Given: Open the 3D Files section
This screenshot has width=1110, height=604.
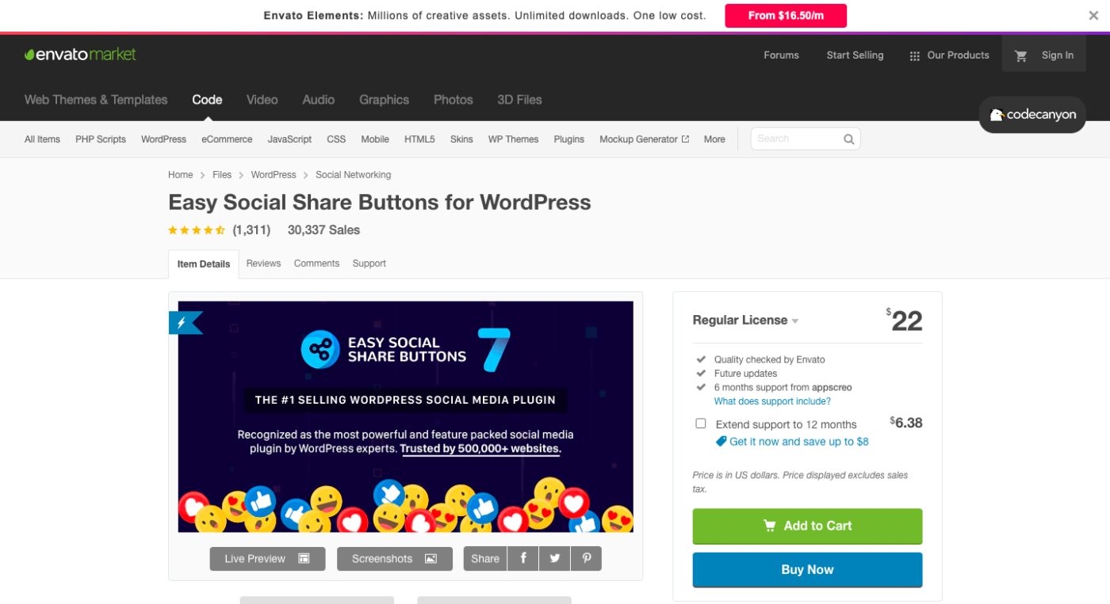Looking at the screenshot, I should point(519,100).
